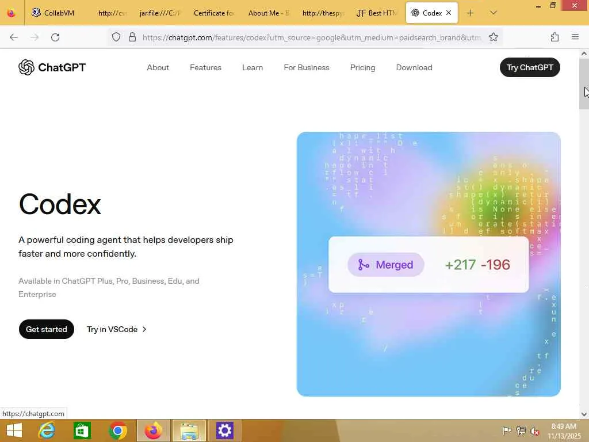Click the +217 additions count
Viewport: 589px width, 442px height.
point(460,265)
